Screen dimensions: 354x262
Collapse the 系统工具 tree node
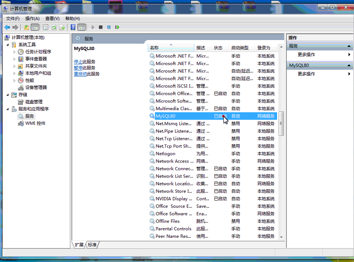point(7,45)
